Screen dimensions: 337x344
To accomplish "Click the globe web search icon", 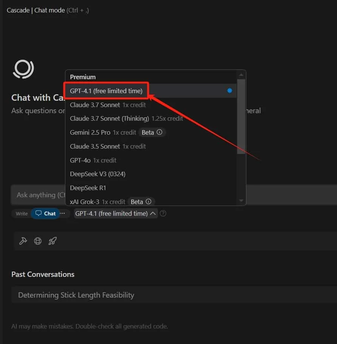I will (x=38, y=241).
